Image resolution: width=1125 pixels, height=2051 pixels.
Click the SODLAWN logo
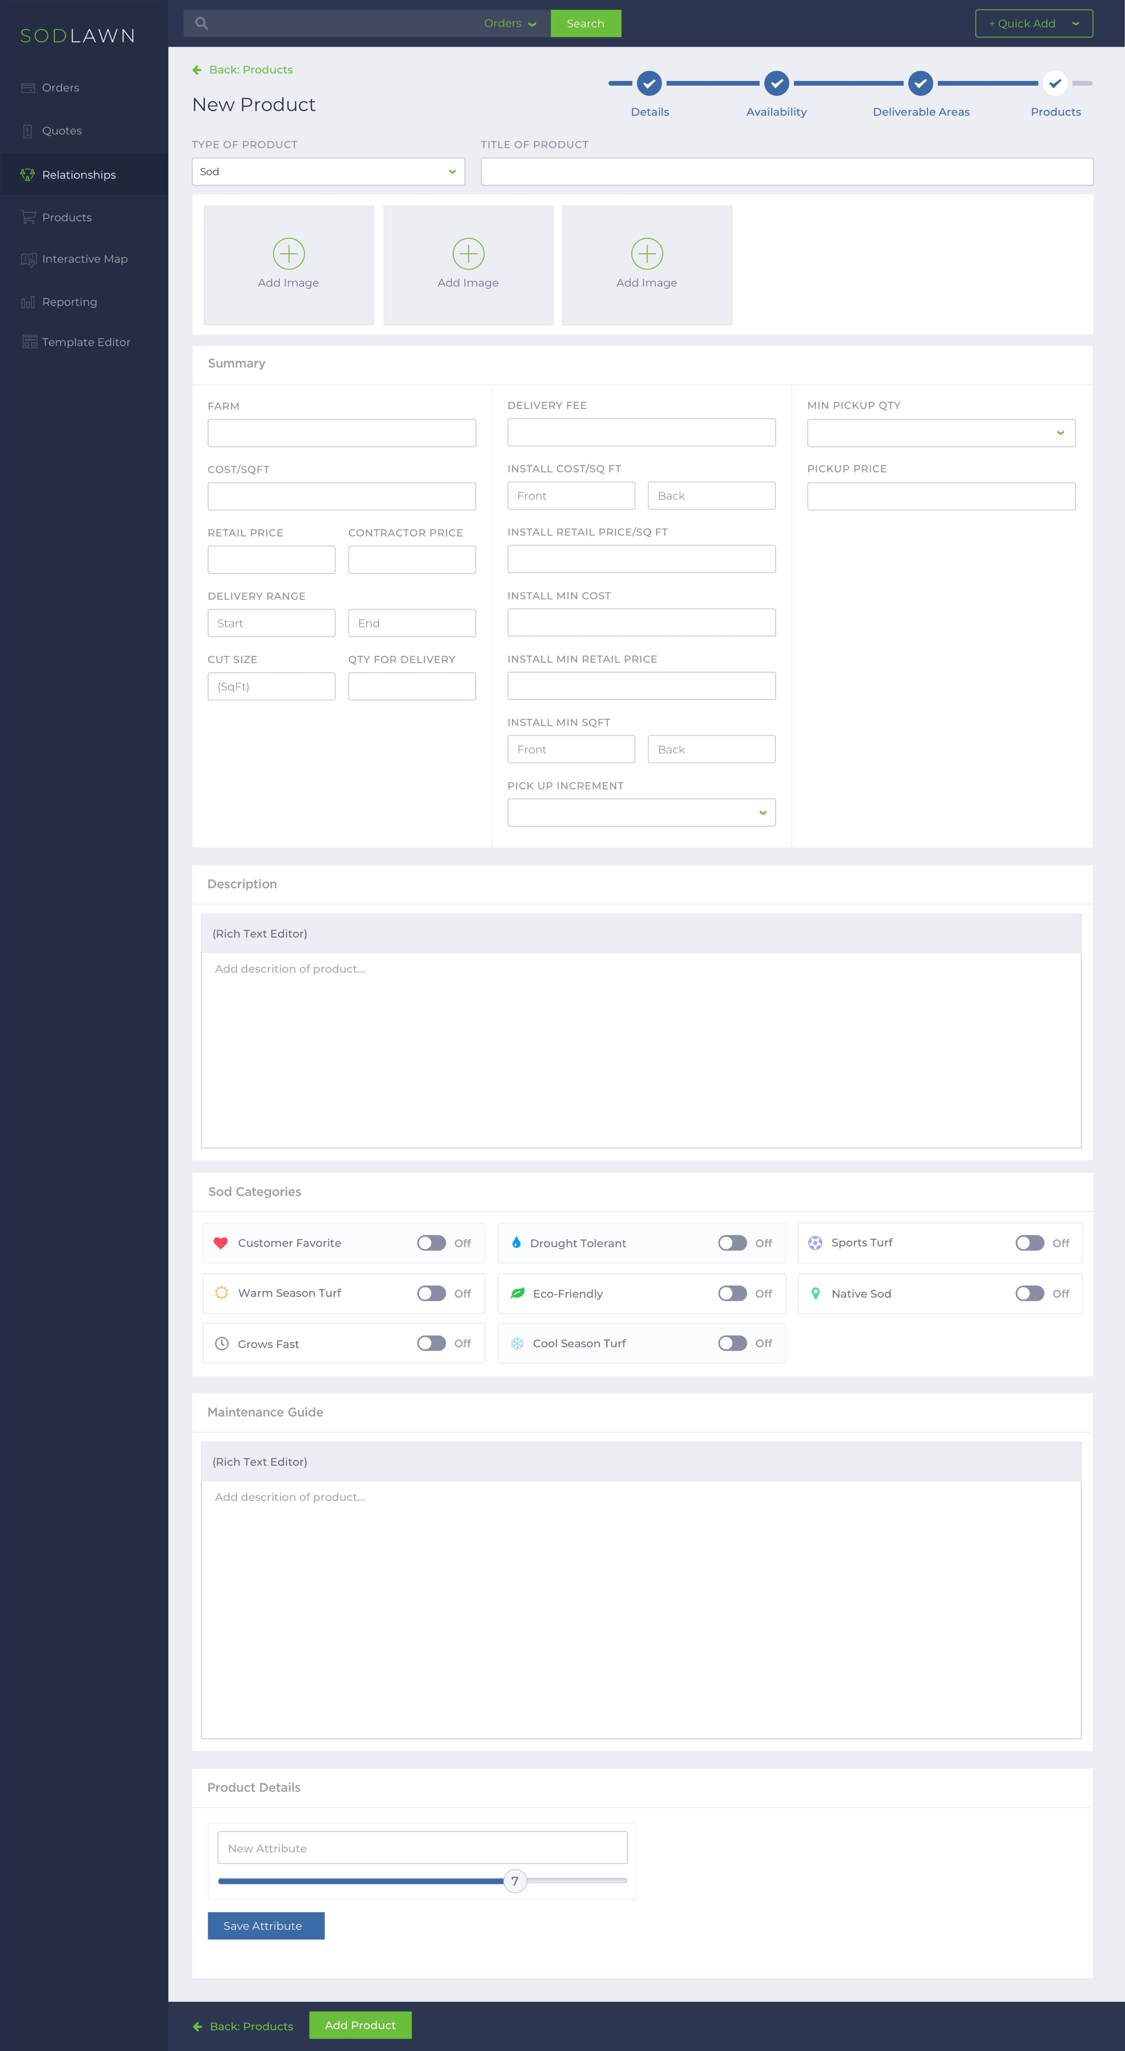[x=77, y=36]
